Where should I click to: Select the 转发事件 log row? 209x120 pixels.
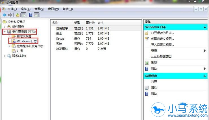click(96, 49)
